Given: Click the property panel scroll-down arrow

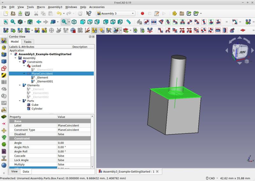Looking at the screenshot, I should (x=92, y=167).
